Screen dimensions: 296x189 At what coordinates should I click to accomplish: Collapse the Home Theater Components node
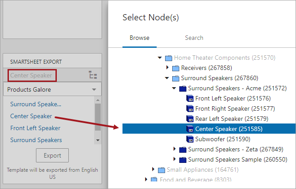point(160,58)
